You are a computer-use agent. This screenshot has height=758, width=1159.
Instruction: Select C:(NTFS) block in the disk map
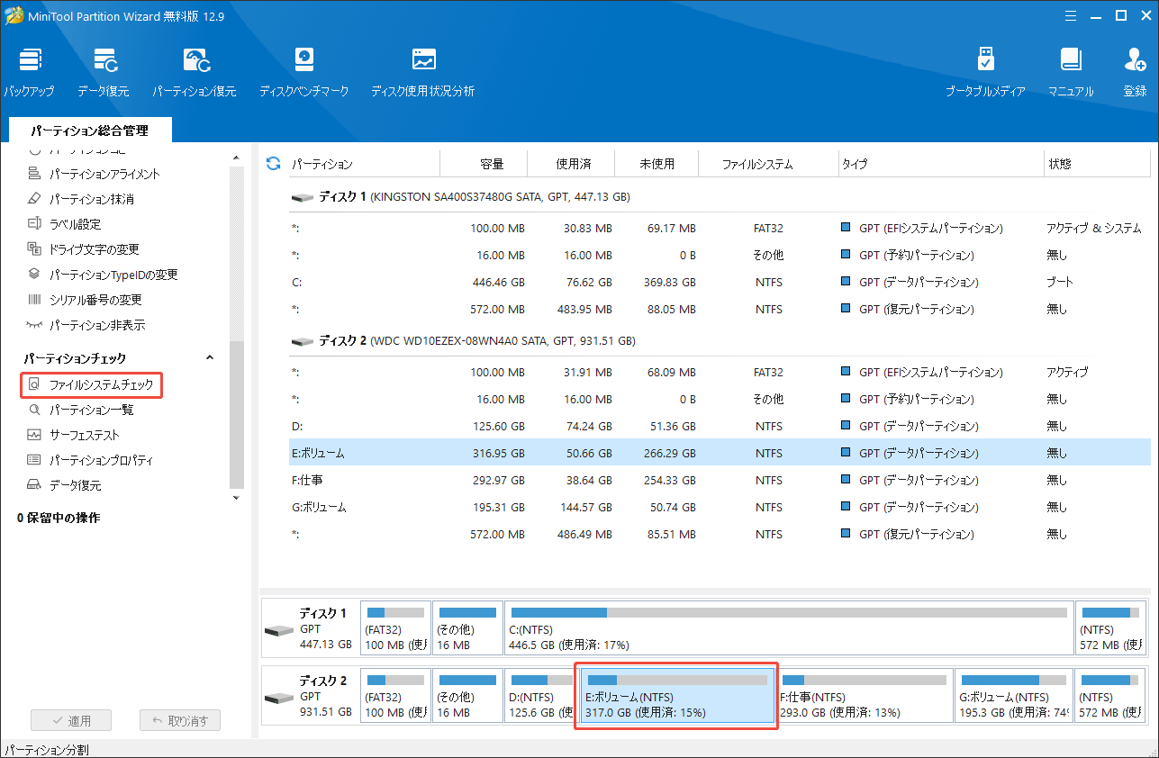(789, 628)
